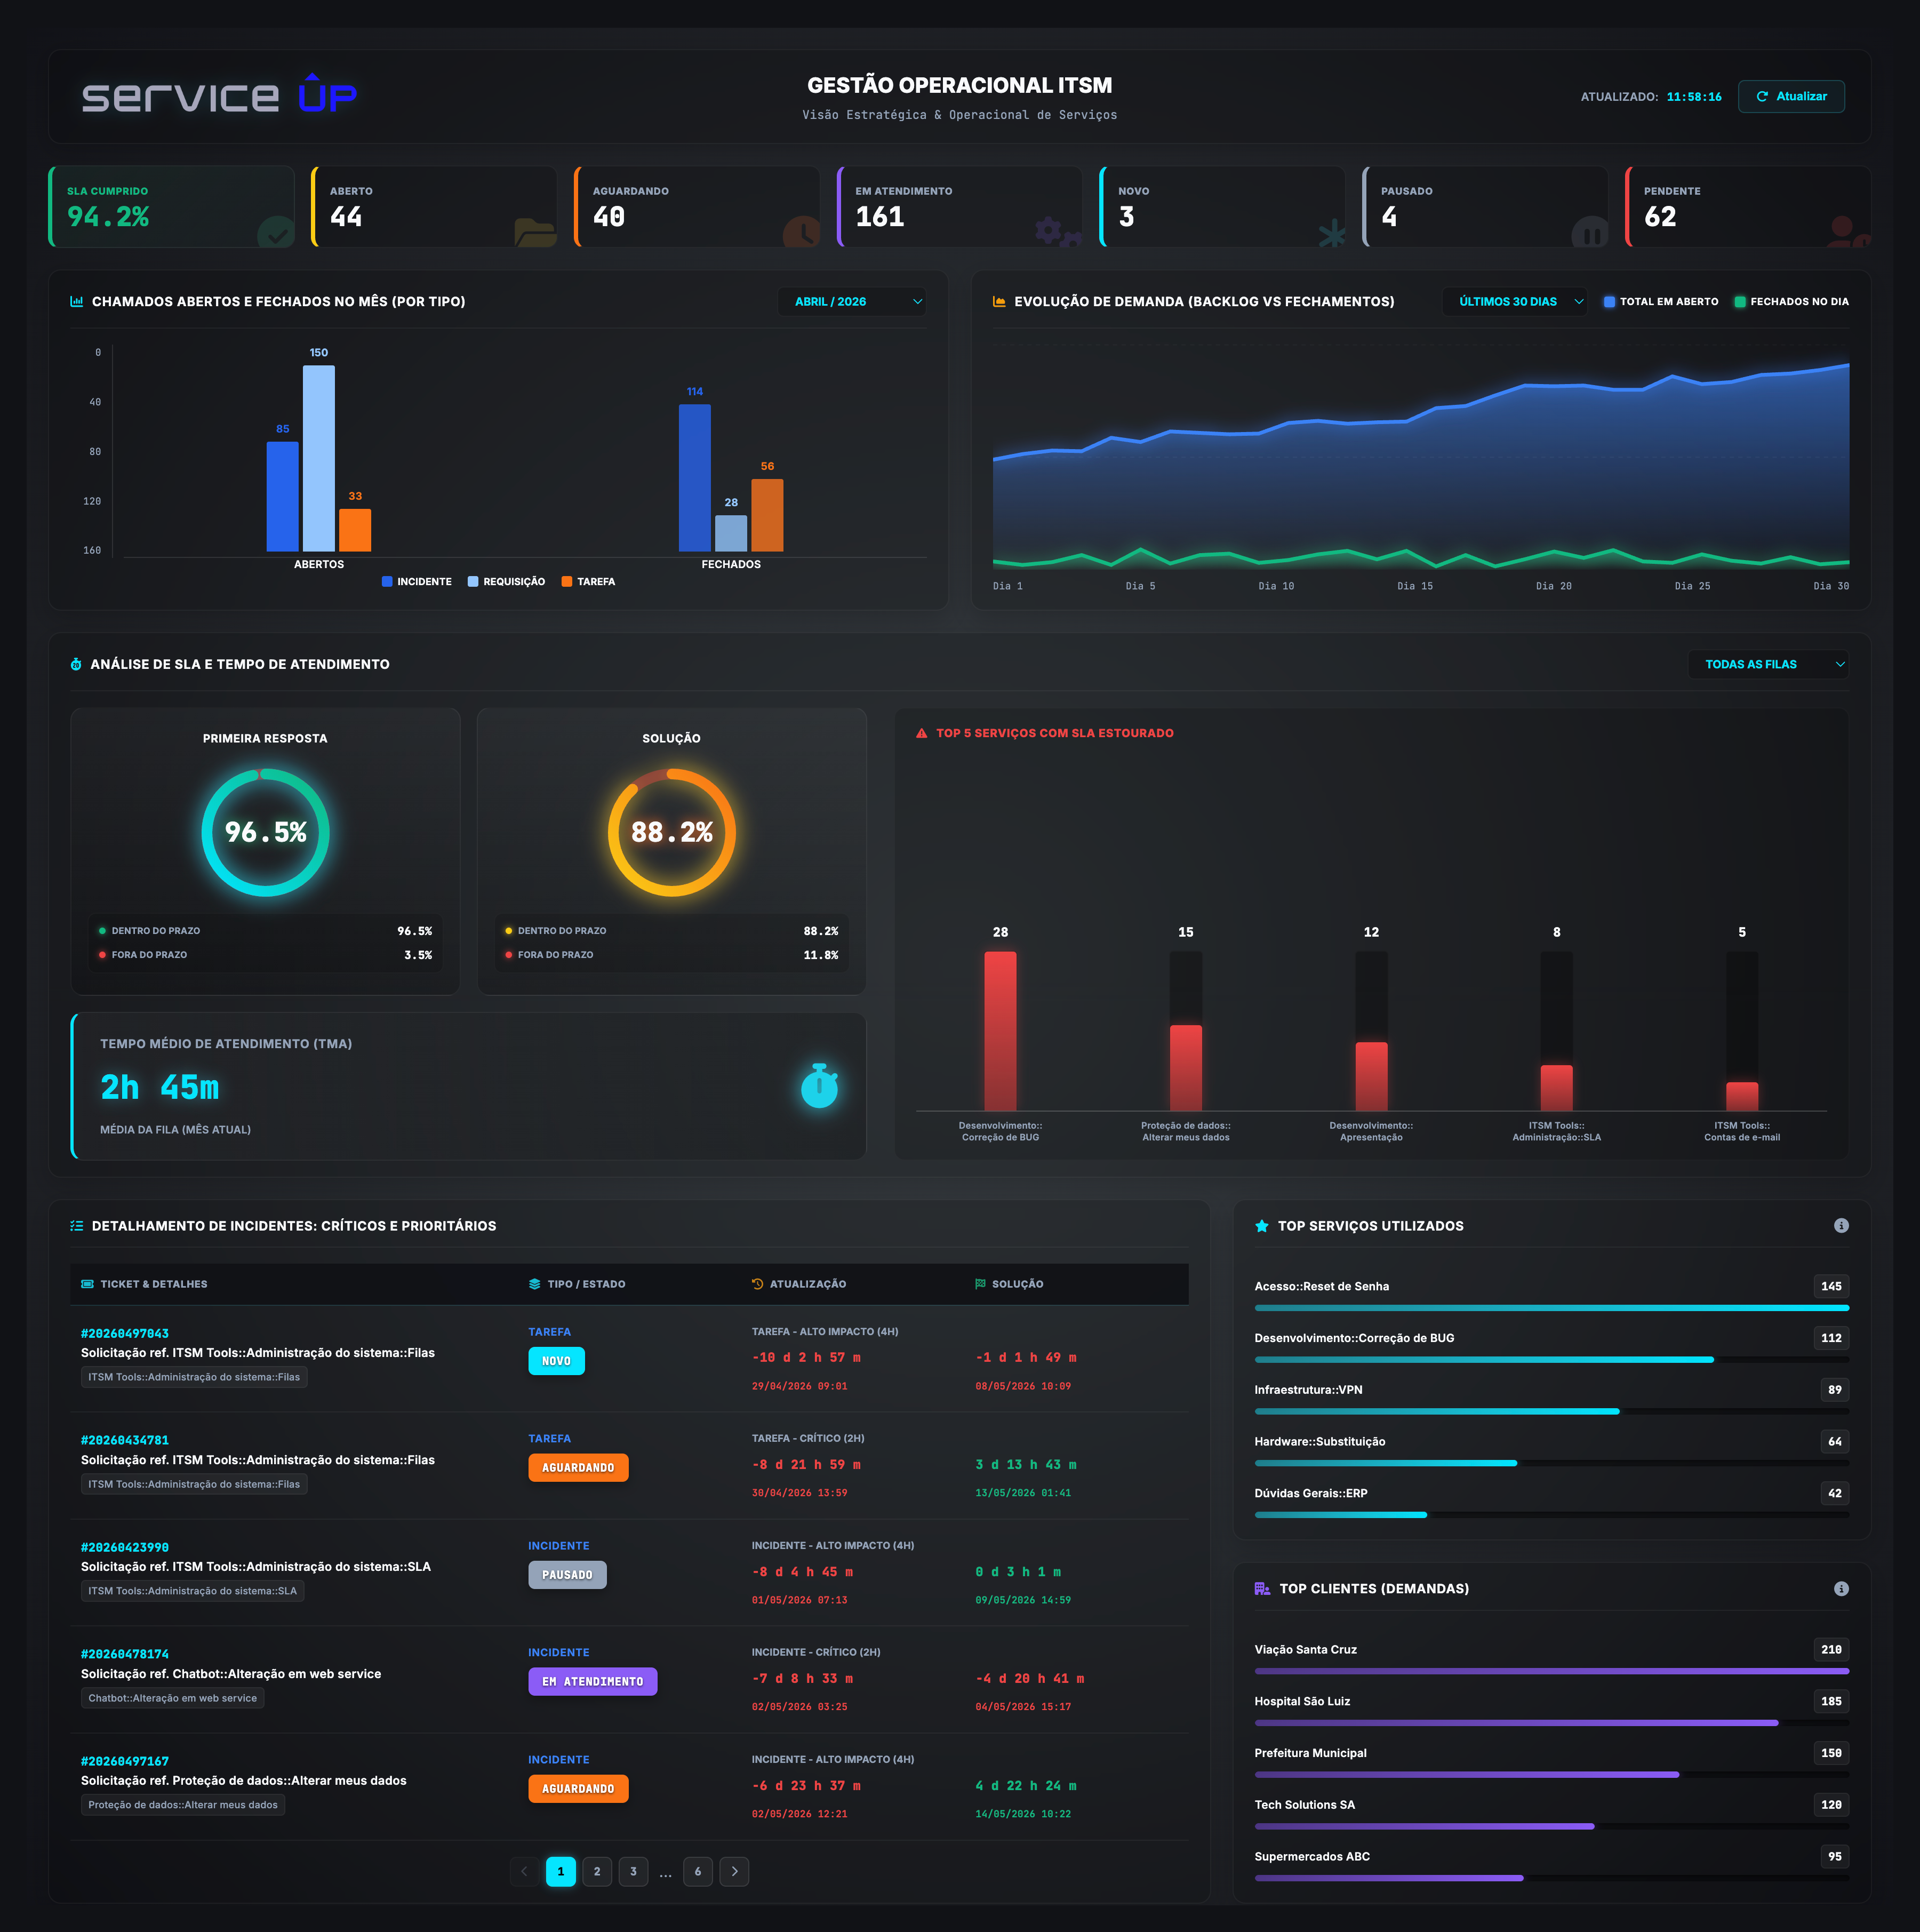Click the ITSM Tools::Administração do sistema::SLA tag
The width and height of the screenshot is (1920, 1932).
[x=192, y=1592]
